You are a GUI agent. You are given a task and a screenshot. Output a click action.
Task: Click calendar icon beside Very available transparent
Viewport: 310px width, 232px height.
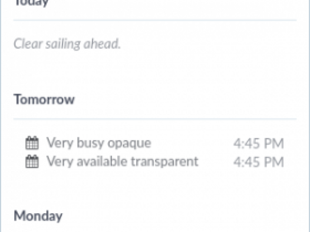pyautogui.click(x=32, y=161)
